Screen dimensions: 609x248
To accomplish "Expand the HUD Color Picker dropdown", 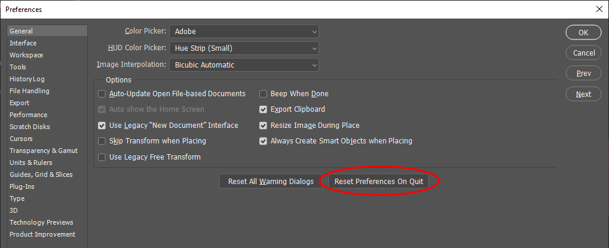I will (244, 48).
